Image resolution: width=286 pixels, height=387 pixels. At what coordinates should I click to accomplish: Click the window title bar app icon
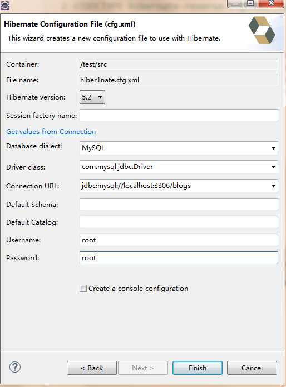pos(4,5)
